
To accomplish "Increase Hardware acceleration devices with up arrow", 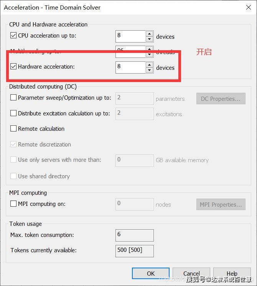I will 150,65.
